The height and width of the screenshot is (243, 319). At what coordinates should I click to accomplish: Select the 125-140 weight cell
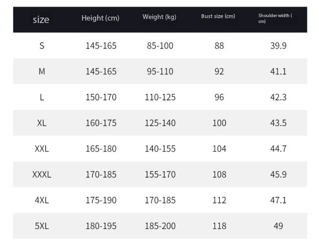(160, 123)
